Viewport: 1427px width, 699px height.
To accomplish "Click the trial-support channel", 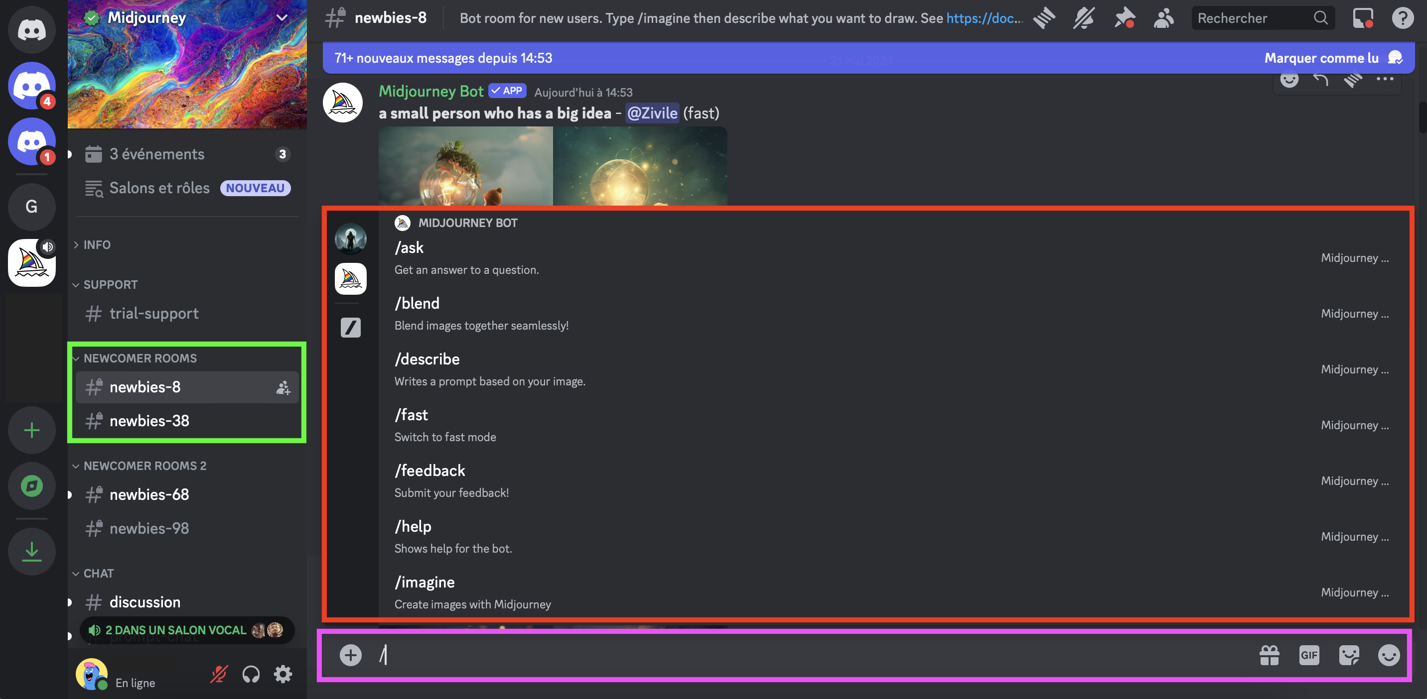I will pos(154,313).
